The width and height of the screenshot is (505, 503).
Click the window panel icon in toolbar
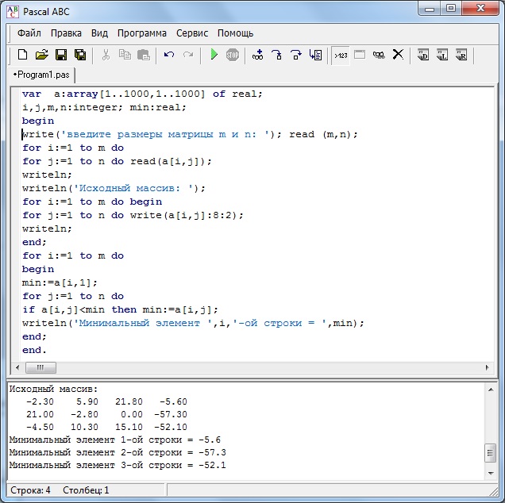tap(360, 55)
